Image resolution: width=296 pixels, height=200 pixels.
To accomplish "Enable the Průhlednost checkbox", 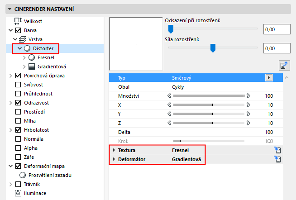I will 18,94.
